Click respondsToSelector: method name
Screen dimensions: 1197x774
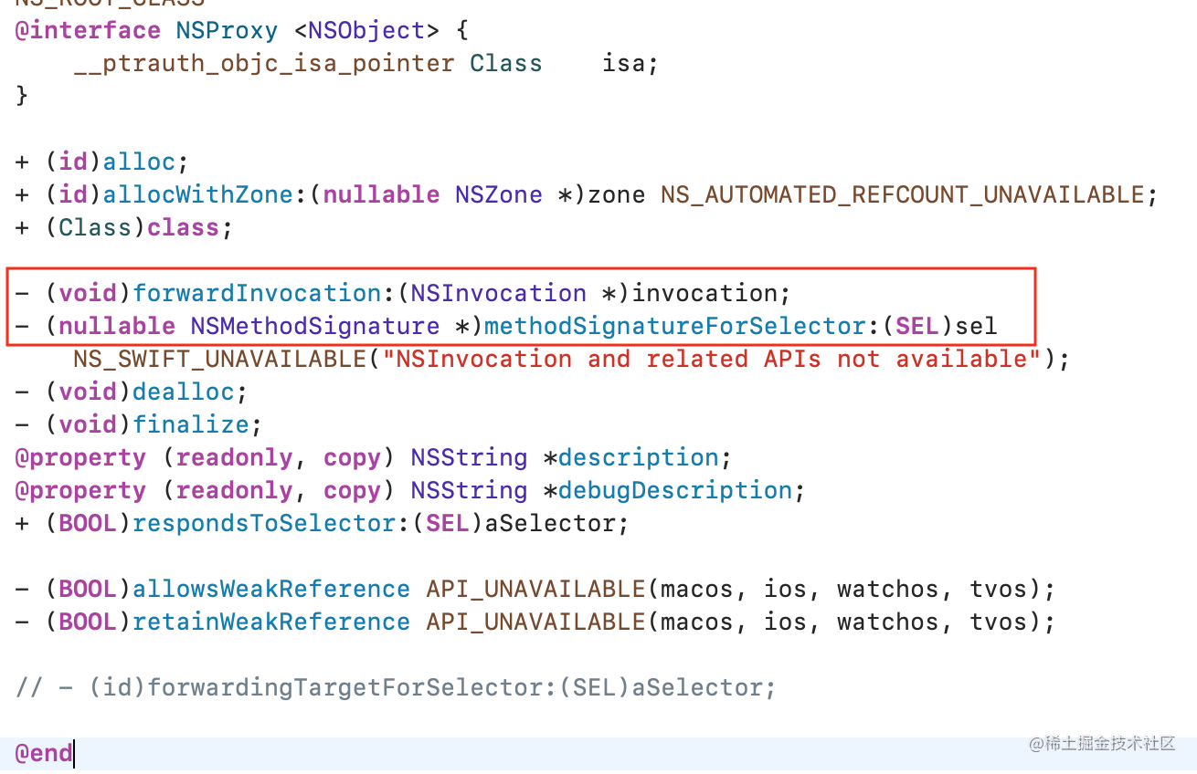(271, 523)
